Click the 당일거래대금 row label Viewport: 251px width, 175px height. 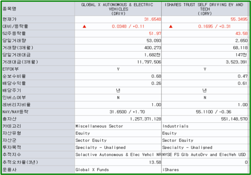16,55
